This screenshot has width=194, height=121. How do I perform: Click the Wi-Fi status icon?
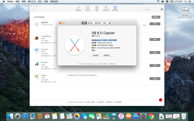(x=158, y=2)
